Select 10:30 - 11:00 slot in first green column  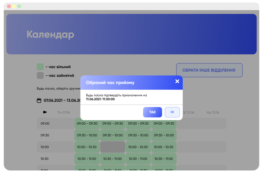coord(87,159)
